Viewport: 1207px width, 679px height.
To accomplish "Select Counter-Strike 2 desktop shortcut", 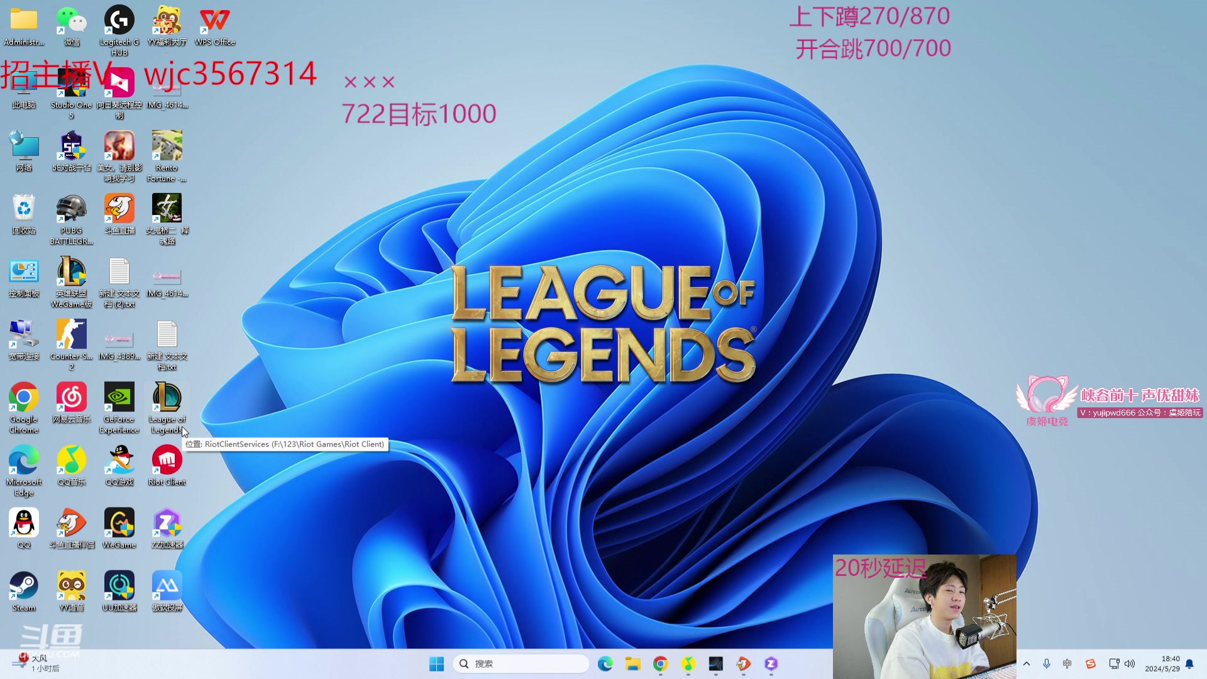I will [72, 345].
